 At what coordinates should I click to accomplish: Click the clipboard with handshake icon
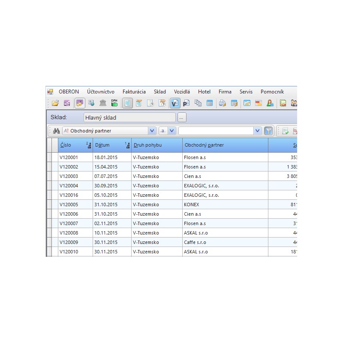pyautogui.click(x=138, y=103)
